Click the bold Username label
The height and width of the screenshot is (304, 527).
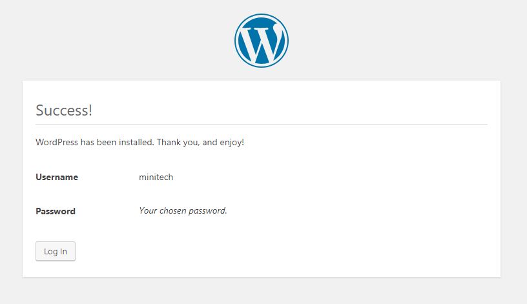coord(57,177)
